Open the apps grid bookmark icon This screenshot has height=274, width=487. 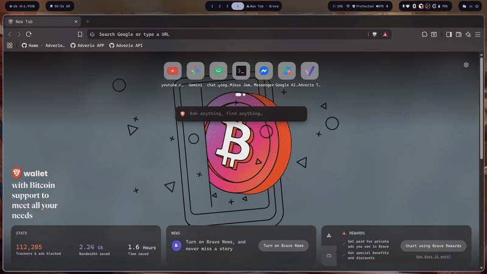(10, 45)
